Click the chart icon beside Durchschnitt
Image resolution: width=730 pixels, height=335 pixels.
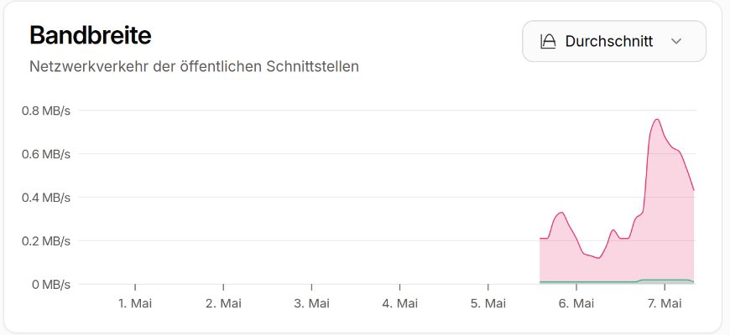click(548, 41)
